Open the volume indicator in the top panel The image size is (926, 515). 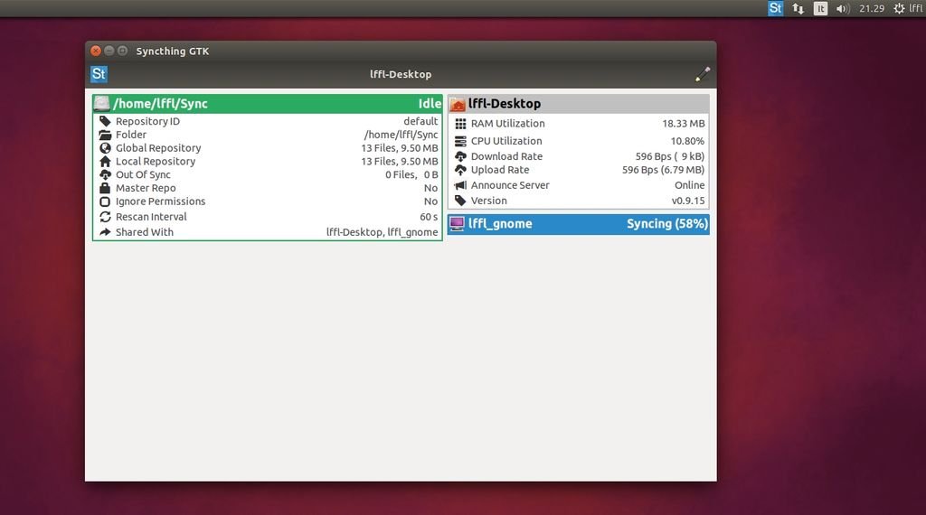coord(843,8)
